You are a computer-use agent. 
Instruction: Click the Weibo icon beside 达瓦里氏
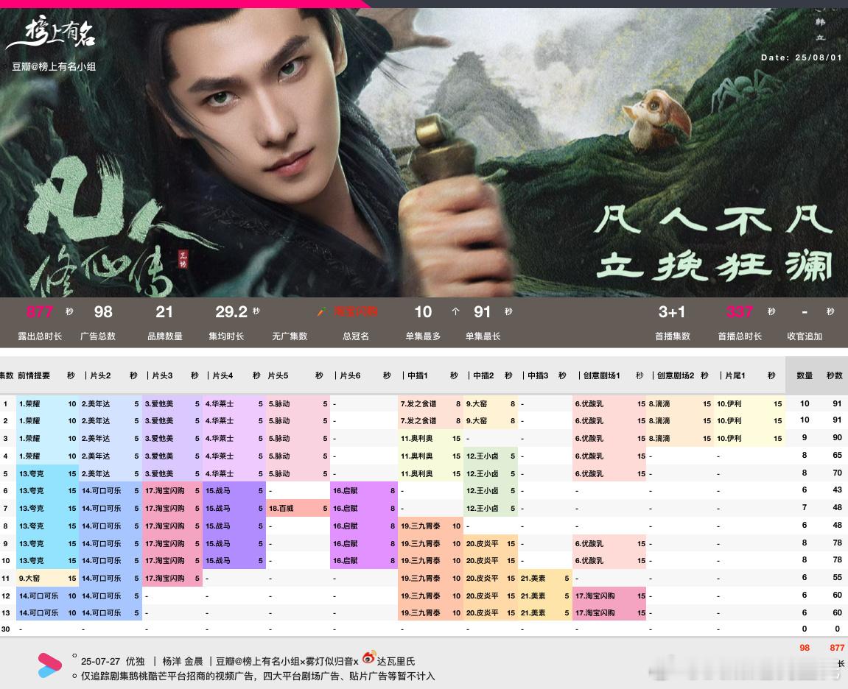368,657
